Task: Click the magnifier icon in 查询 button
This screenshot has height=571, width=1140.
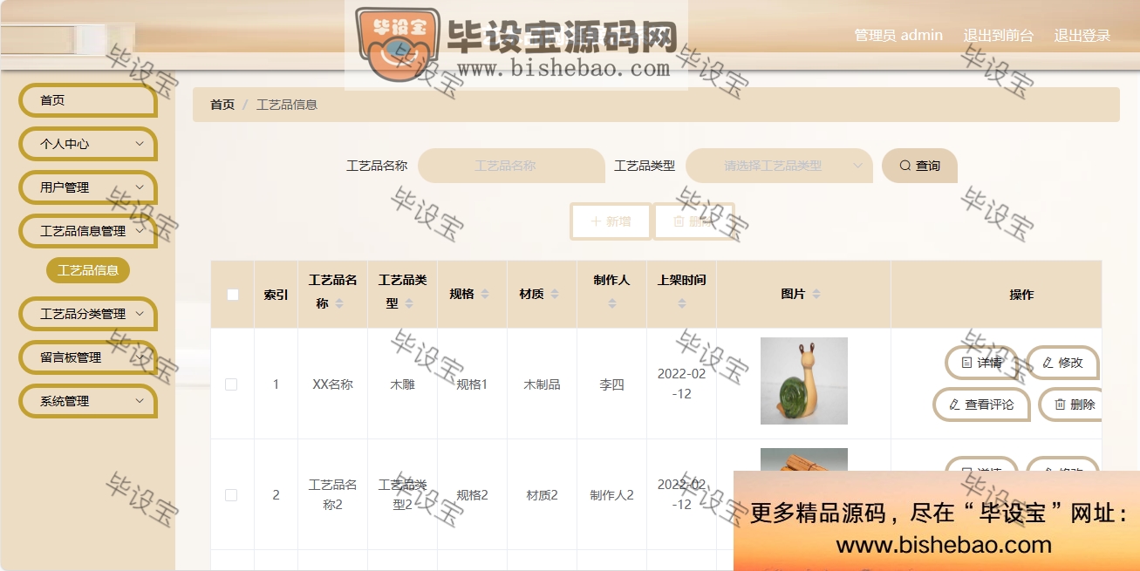Action: (905, 166)
